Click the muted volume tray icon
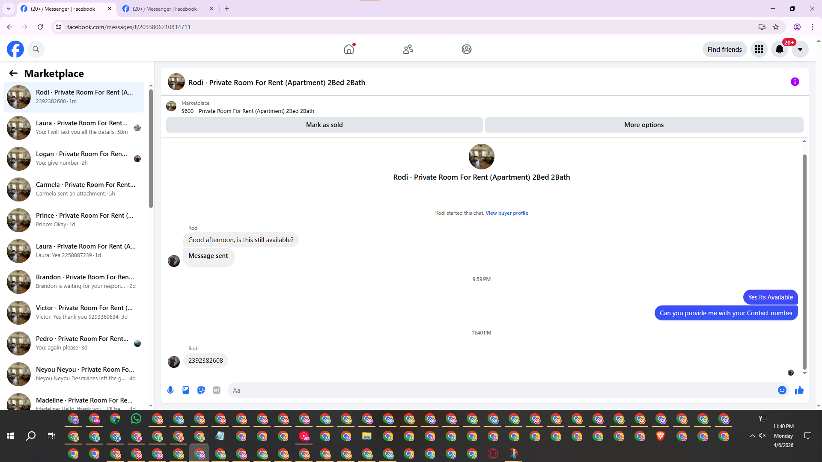 [x=762, y=436]
